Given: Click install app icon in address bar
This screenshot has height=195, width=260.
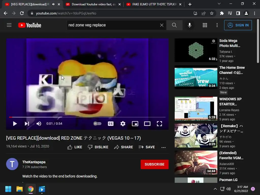Looking at the screenshot, I should point(195,13).
